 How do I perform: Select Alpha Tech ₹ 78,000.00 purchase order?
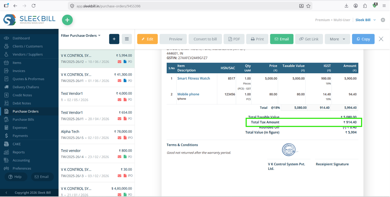96,134
